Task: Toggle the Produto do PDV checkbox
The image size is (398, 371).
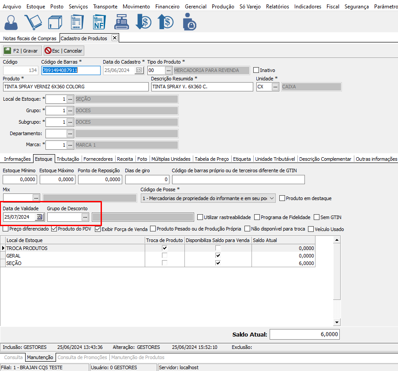Action: [x=54, y=229]
